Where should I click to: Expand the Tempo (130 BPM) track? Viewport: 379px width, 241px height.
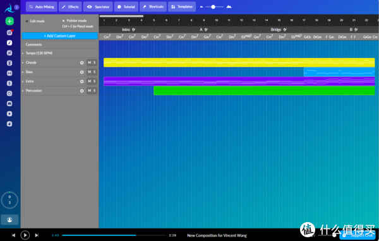(23, 53)
